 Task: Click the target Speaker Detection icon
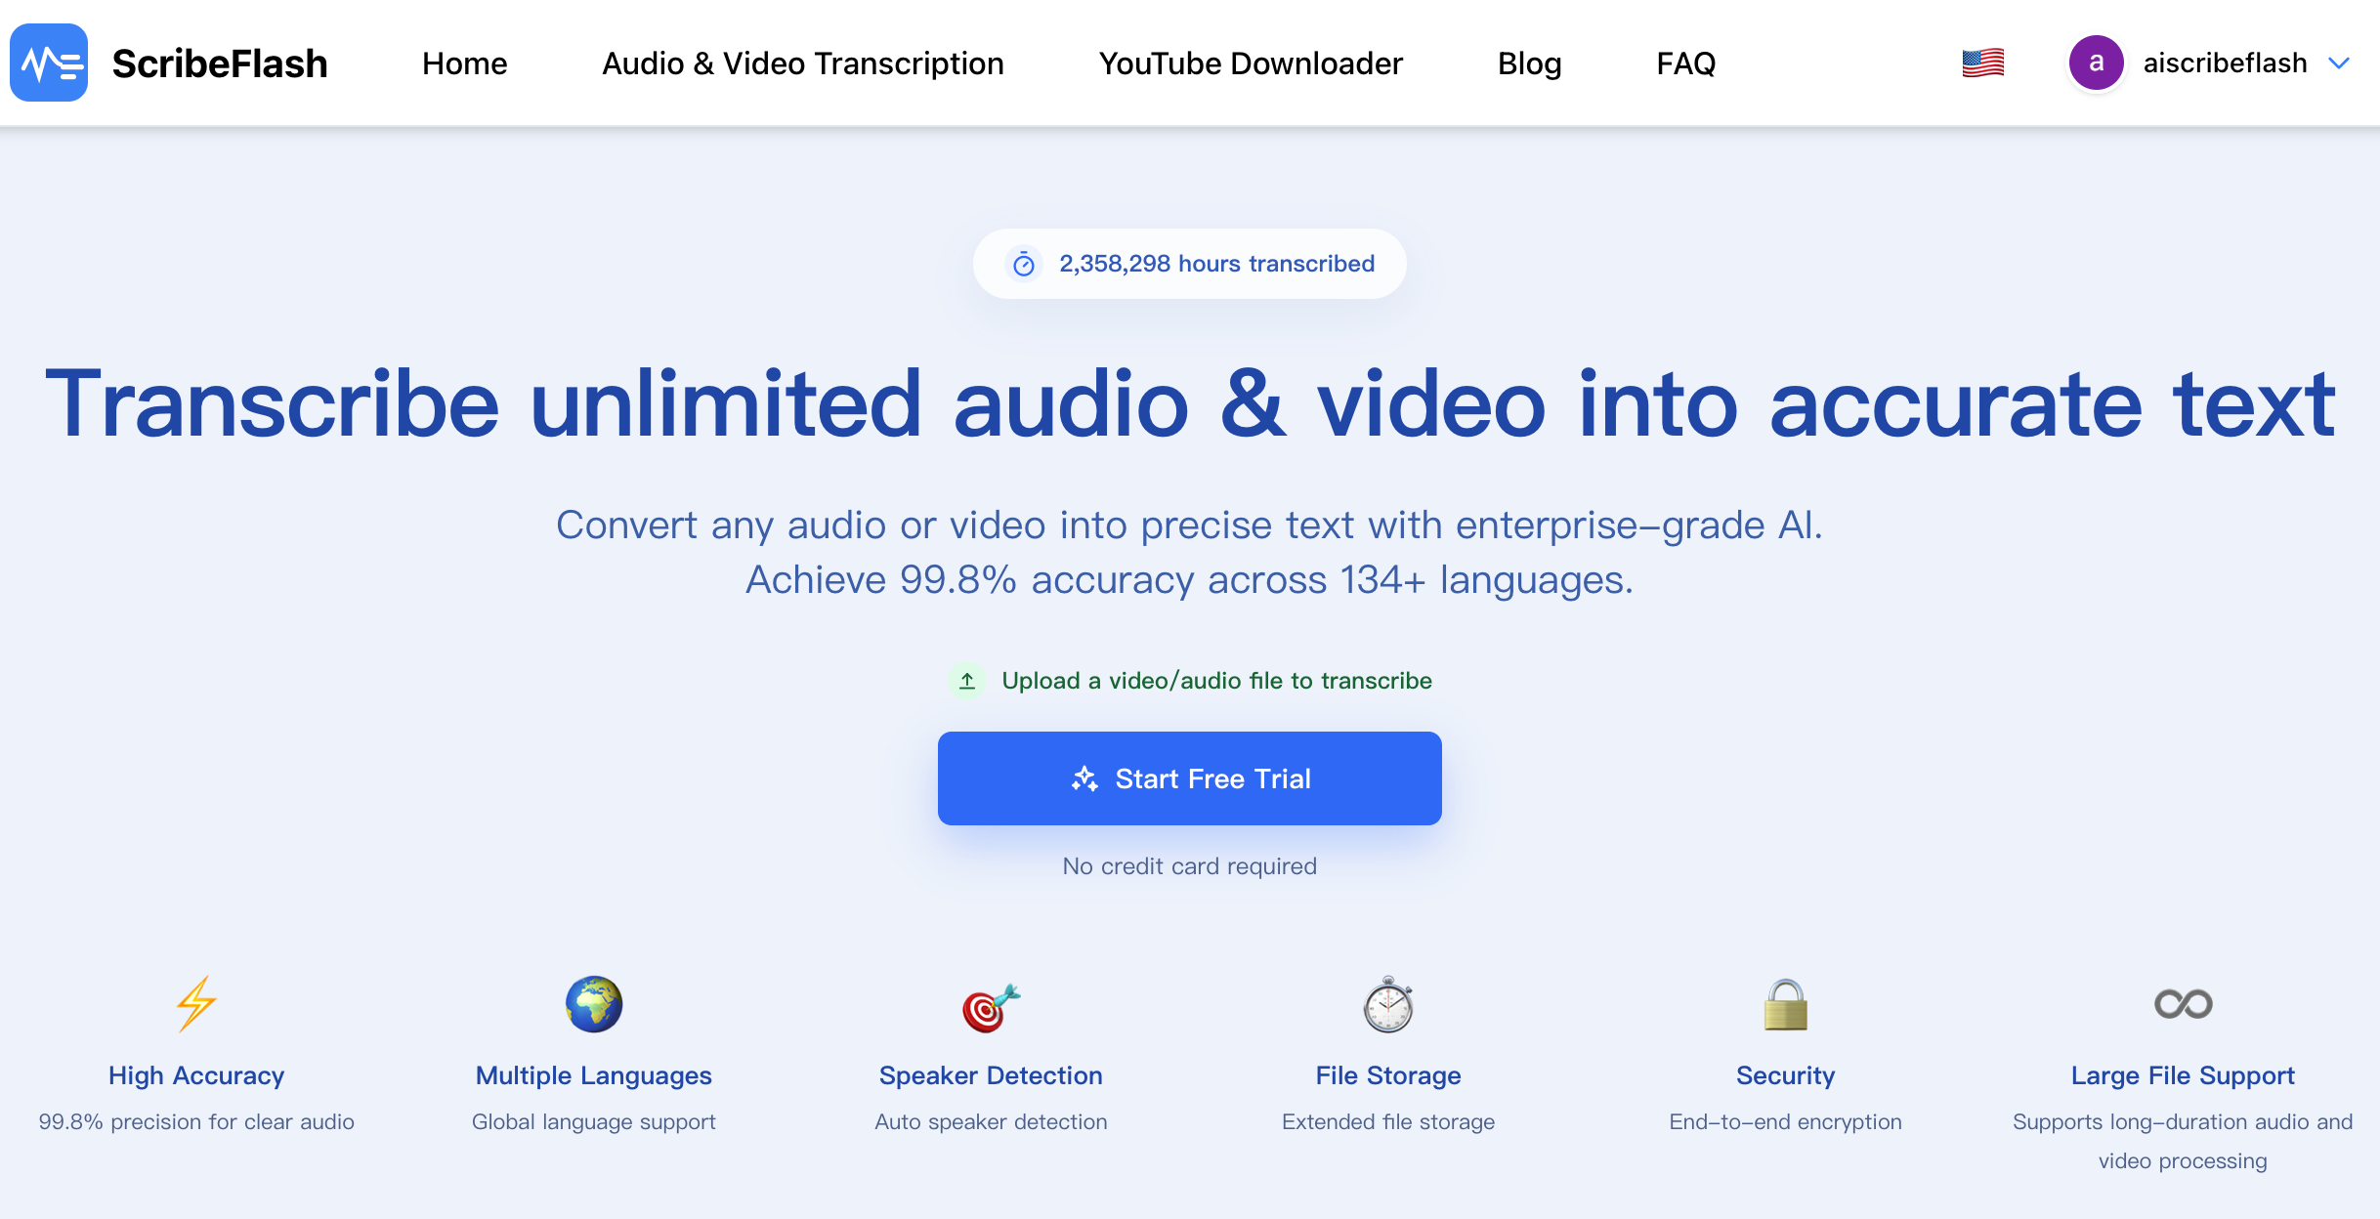[x=991, y=1007]
